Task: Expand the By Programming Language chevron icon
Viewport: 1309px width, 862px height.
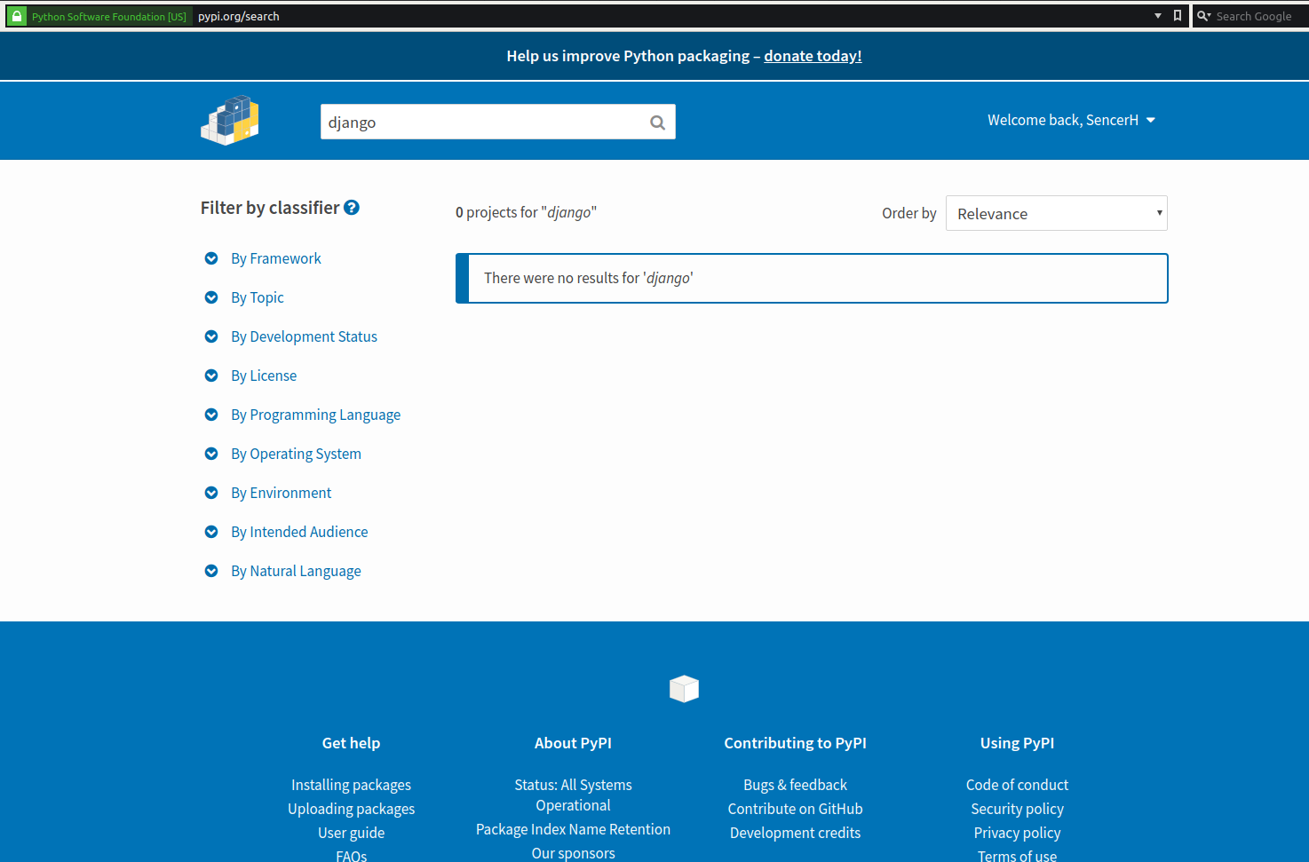Action: point(211,415)
